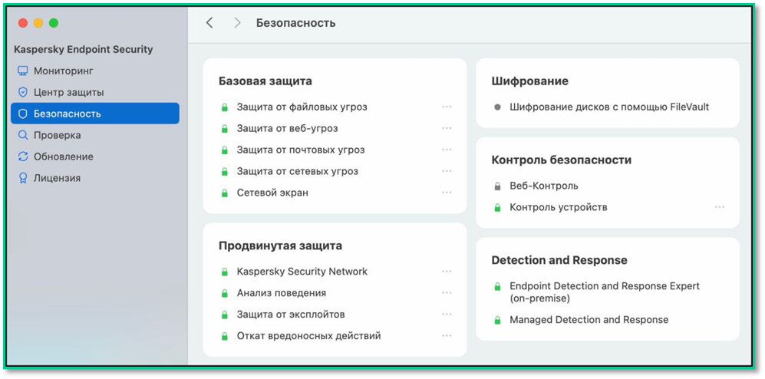This screenshot has height=379, width=765.
Task: Click lock icon beside Защита от файловых угроз
Action: pos(224,107)
